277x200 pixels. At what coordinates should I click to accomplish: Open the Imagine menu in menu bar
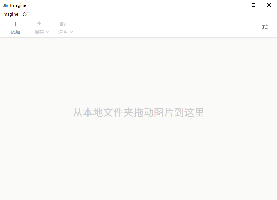coord(10,14)
